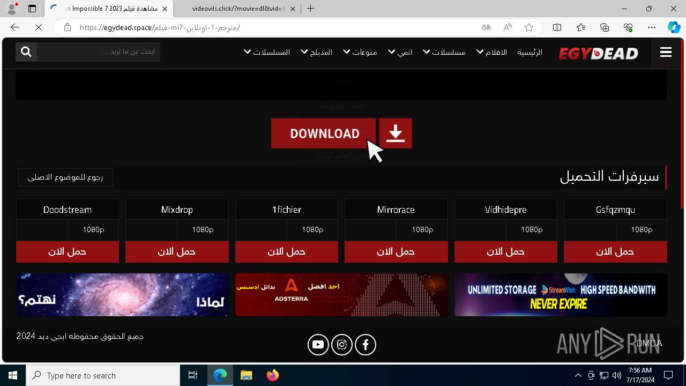The width and height of the screenshot is (686, 386).
Task: Click حمل الان under 1fichier
Action: point(287,251)
